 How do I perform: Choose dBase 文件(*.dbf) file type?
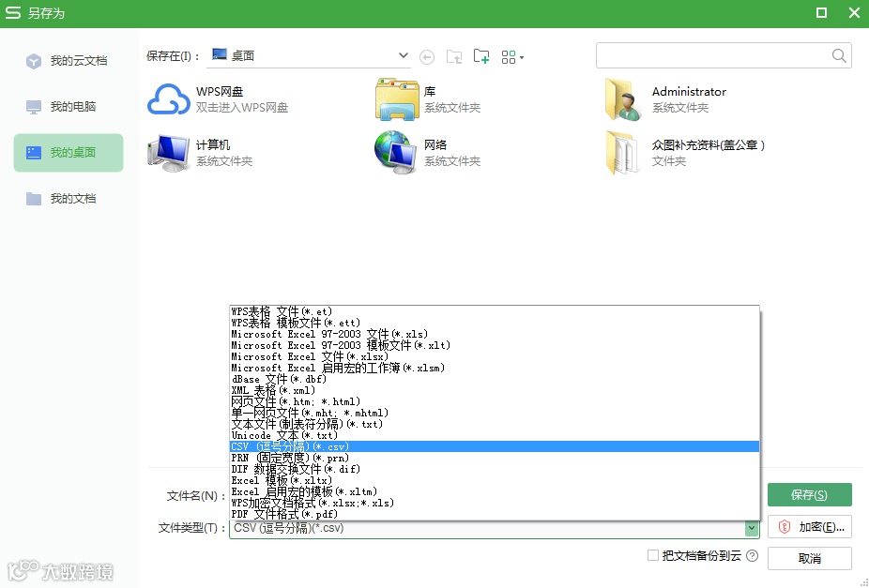[x=495, y=379]
